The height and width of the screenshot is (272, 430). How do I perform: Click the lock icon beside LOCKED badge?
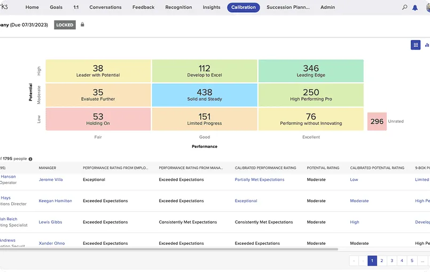coord(82,25)
